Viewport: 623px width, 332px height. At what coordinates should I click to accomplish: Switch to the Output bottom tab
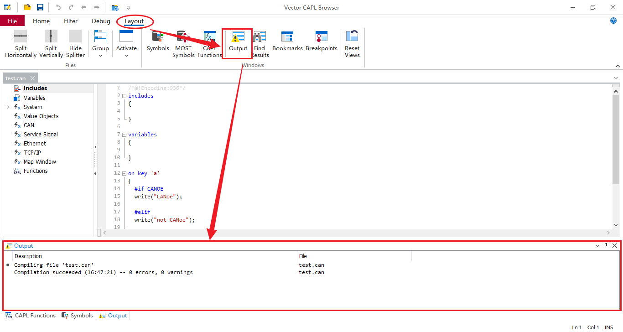113,315
